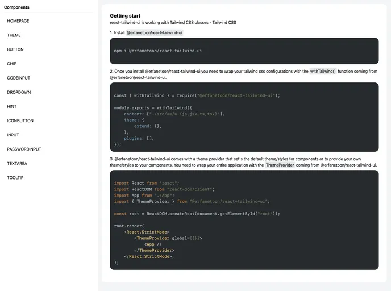Image resolution: width=391 pixels, height=291 pixels.
Task: Click the ThemeProvider inline code label
Action: pos(280,165)
